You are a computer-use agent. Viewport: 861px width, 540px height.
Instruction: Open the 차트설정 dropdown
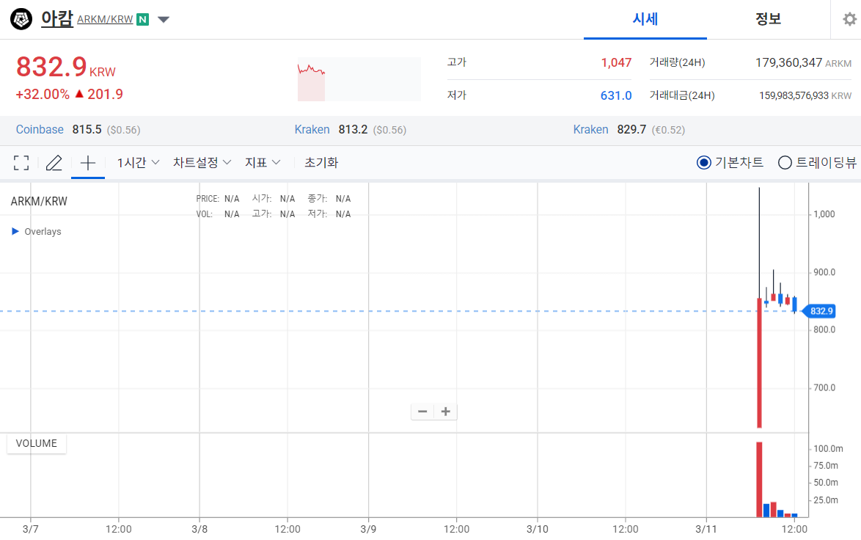point(202,163)
